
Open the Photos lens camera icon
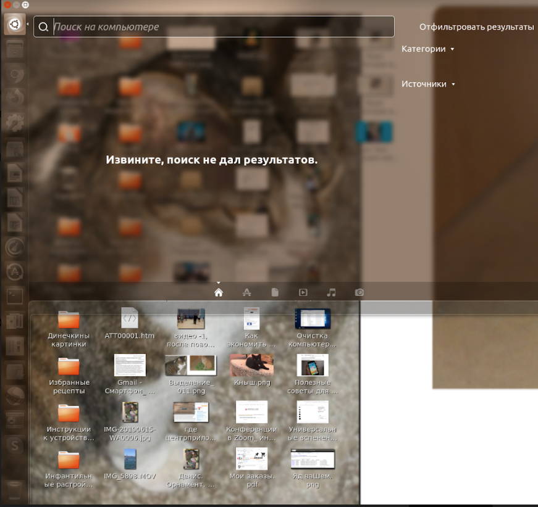pyautogui.click(x=359, y=292)
